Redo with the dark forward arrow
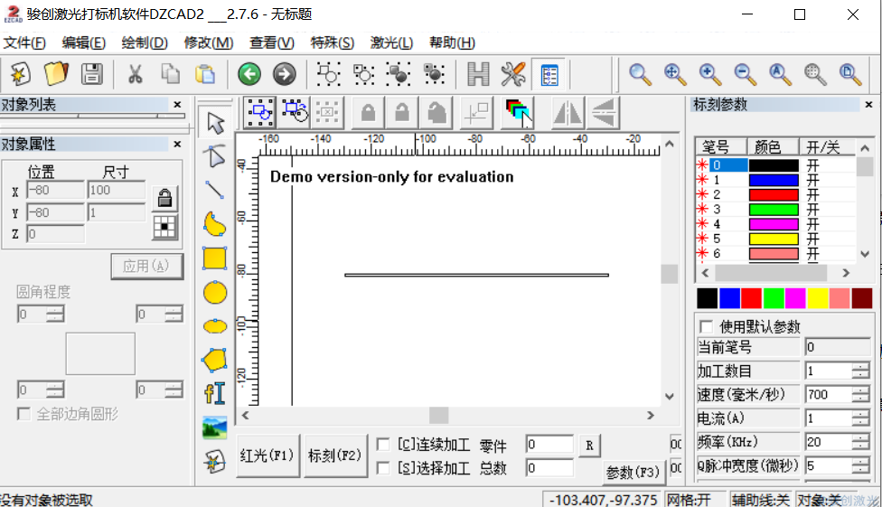882x507 pixels. pyautogui.click(x=284, y=74)
